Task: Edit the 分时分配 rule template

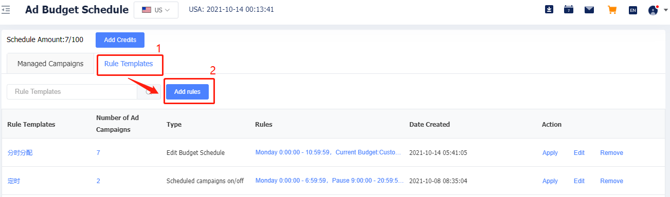Action: coord(579,153)
